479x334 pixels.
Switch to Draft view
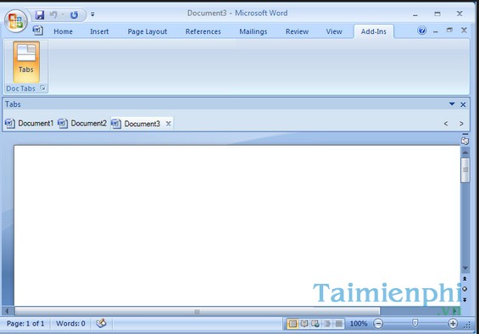pyautogui.click(x=338, y=324)
